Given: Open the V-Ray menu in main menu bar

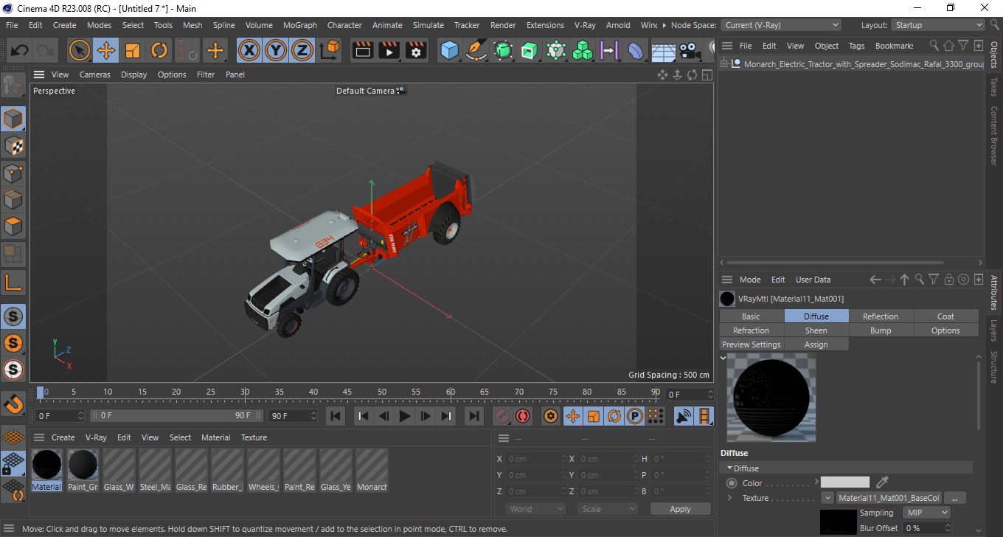Looking at the screenshot, I should pos(584,25).
